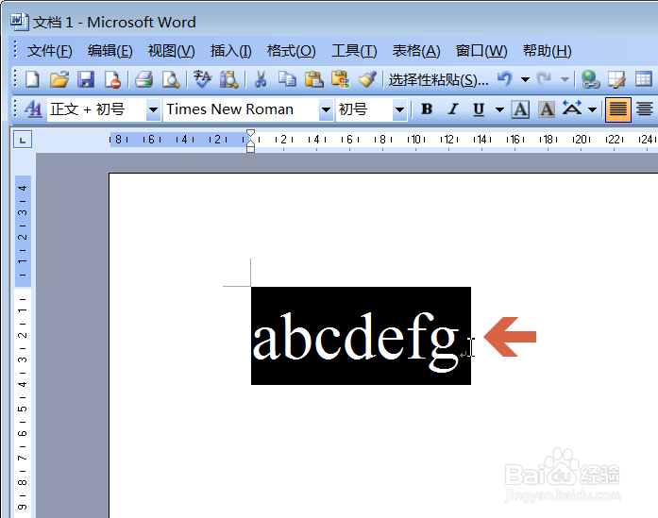Open the 文件(F) menu
This screenshot has width=658, height=518.
coord(49,51)
